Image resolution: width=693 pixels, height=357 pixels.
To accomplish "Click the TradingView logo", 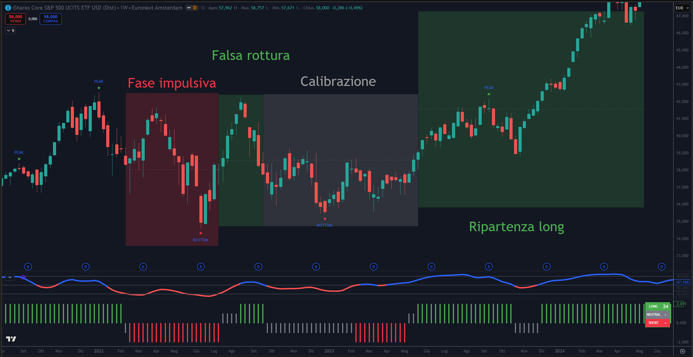I will click(x=11, y=339).
